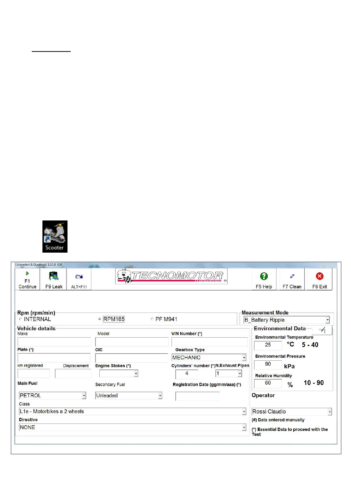Click the Environmental Pressure field
Viewport: 351px width, 497px height.
click(268, 364)
